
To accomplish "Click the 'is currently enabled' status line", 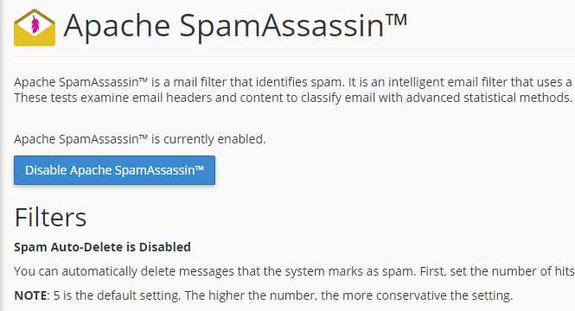I will tap(140, 139).
